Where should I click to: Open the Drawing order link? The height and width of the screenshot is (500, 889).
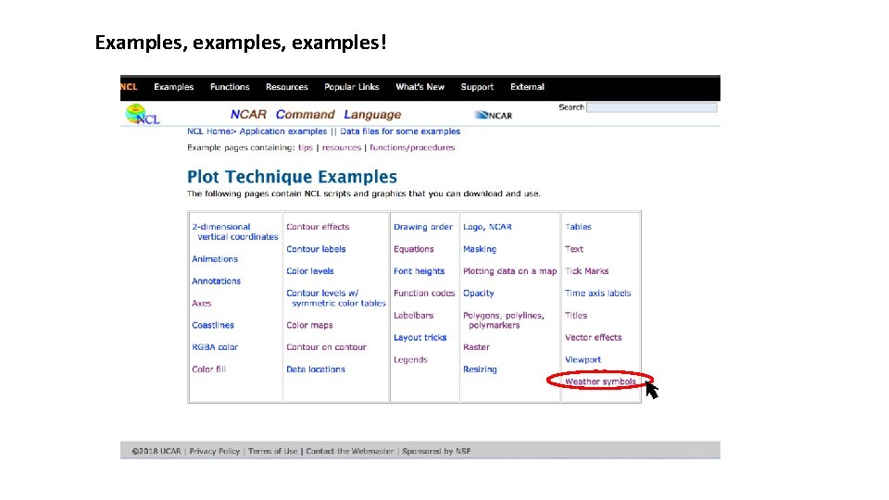(423, 226)
